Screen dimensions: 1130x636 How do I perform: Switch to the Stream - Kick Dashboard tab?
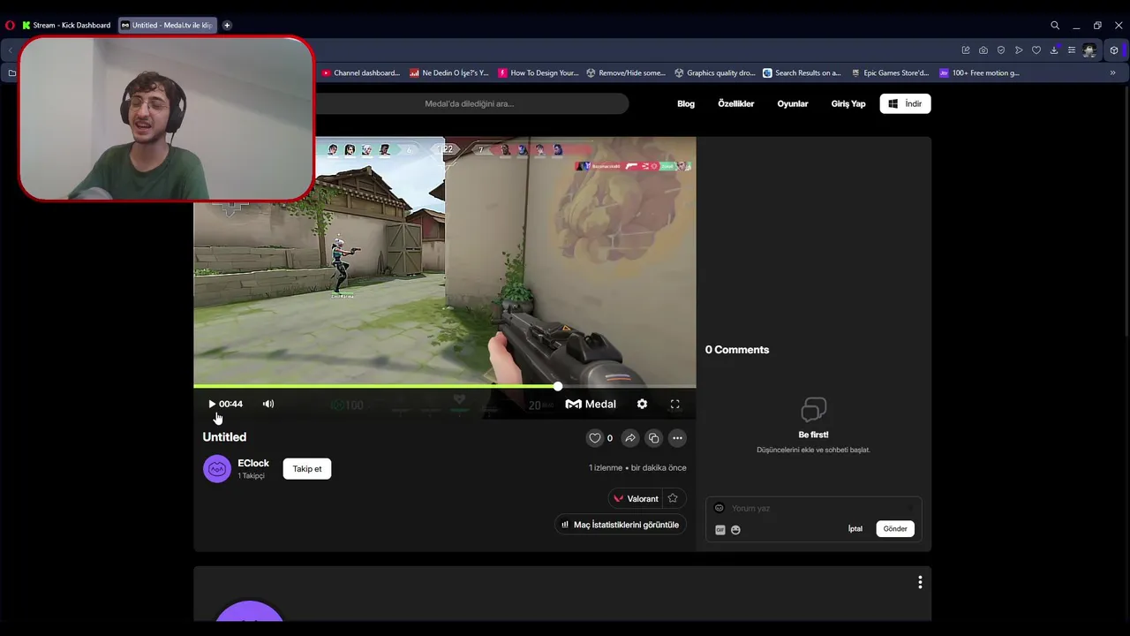click(x=66, y=25)
